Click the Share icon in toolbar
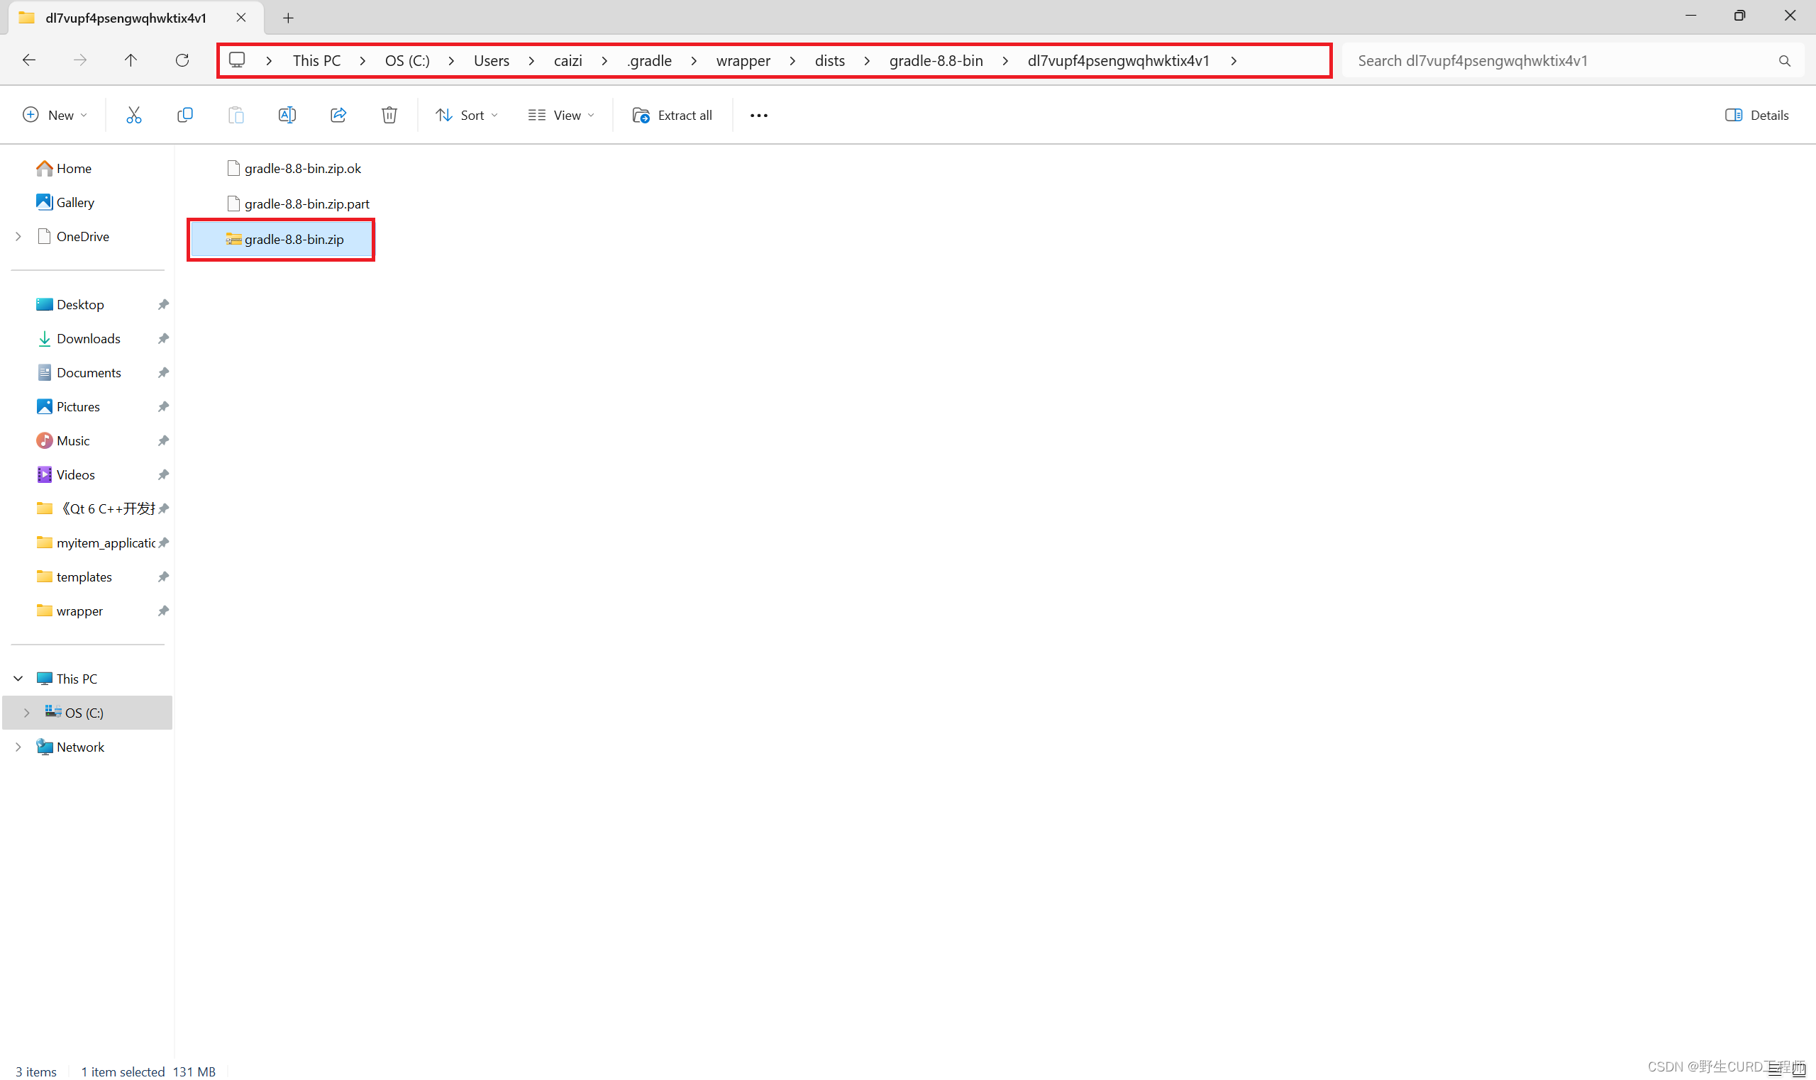1816x1080 pixels. 338,116
